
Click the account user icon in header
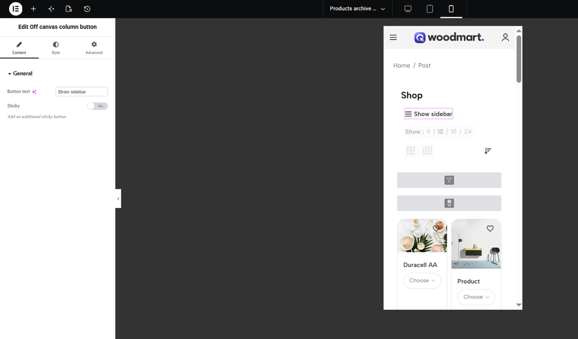505,37
